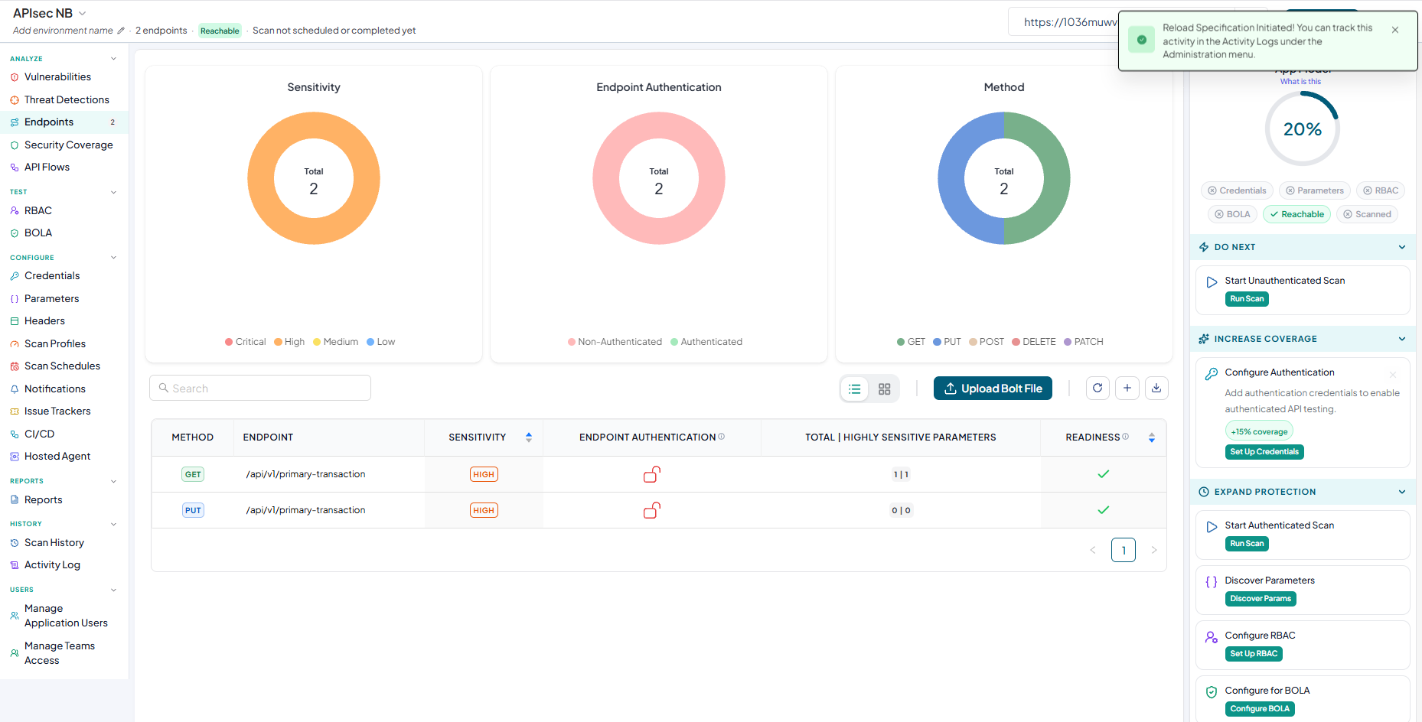Image resolution: width=1422 pixels, height=722 pixels.
Task: Click the Credentials readiness chip
Action: pos(1237,190)
